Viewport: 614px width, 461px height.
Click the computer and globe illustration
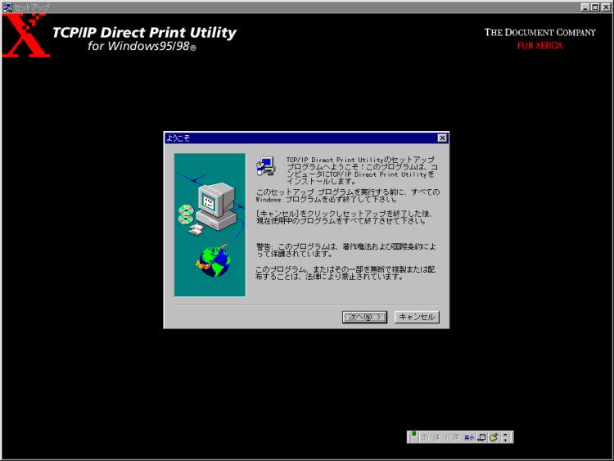click(210, 225)
